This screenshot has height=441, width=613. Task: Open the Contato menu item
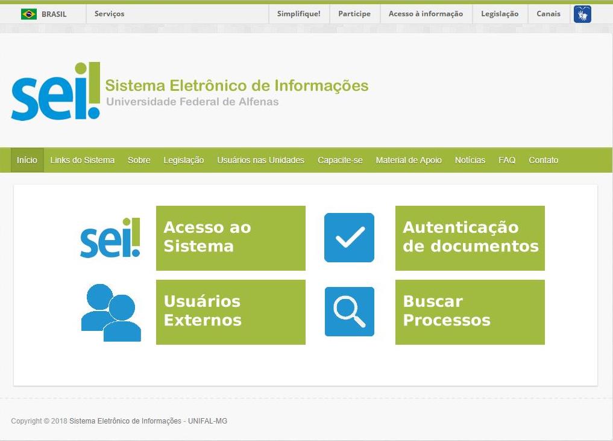544,160
